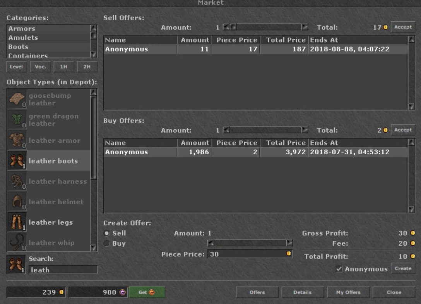Screen dimensions: 421x304
Task: Close the Market window
Action: click(x=394, y=292)
